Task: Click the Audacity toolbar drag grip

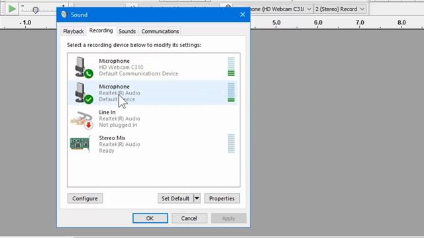Action: click(3, 9)
